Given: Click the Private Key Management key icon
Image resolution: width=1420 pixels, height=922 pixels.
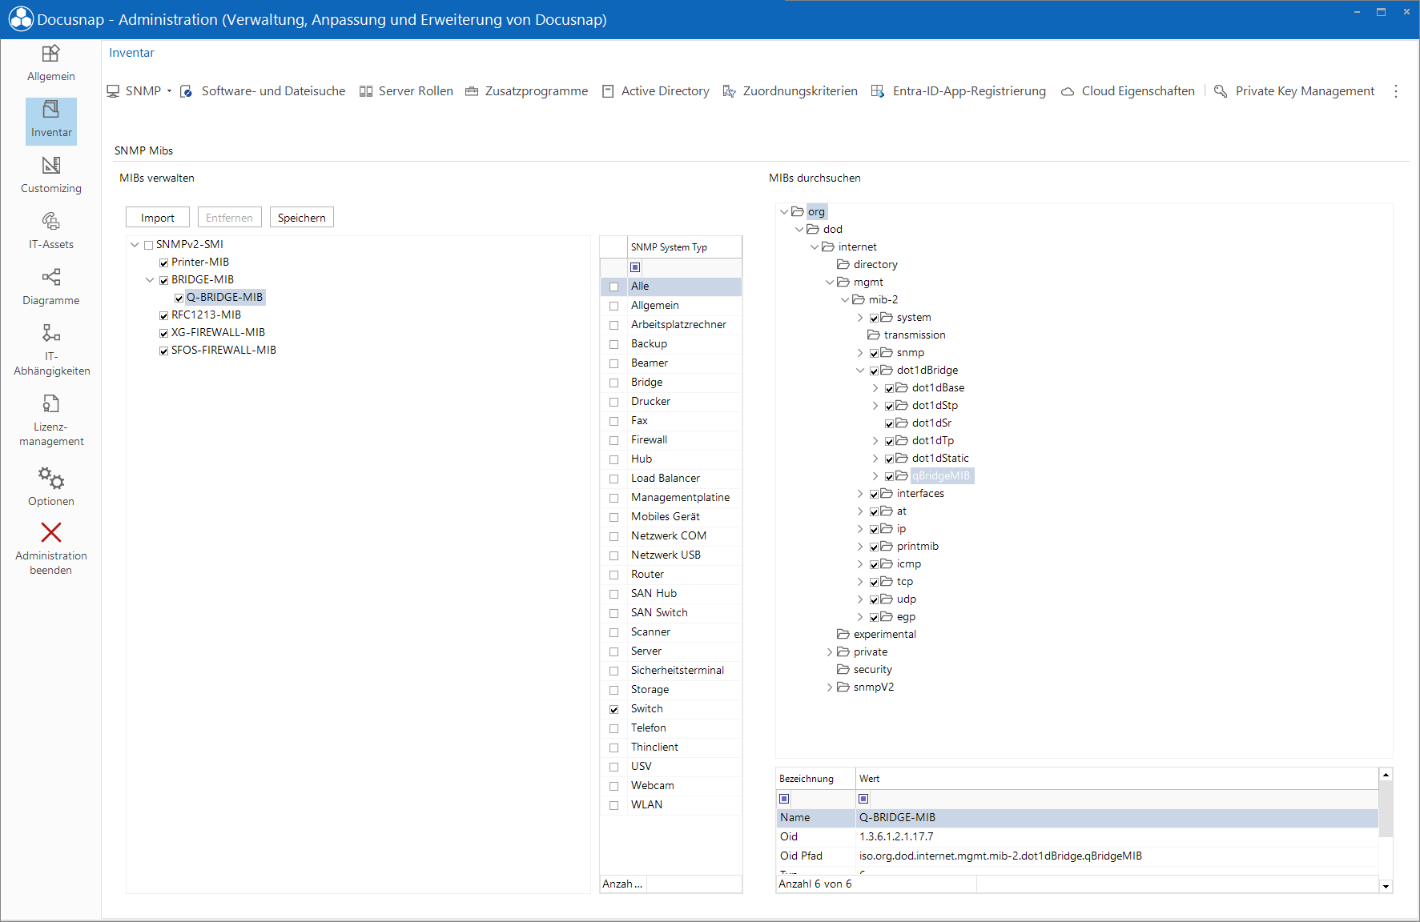Looking at the screenshot, I should click(x=1221, y=91).
